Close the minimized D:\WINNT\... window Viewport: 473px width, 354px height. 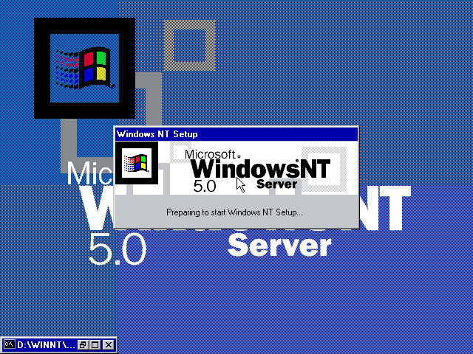tap(109, 344)
